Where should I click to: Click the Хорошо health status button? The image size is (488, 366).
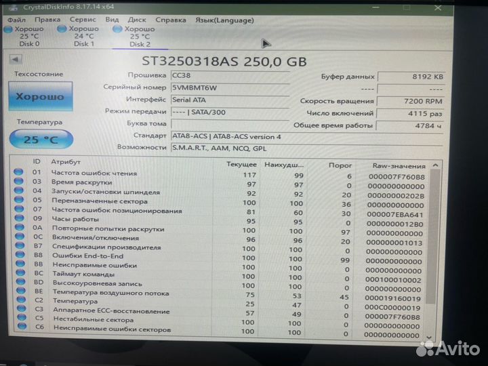(x=41, y=96)
